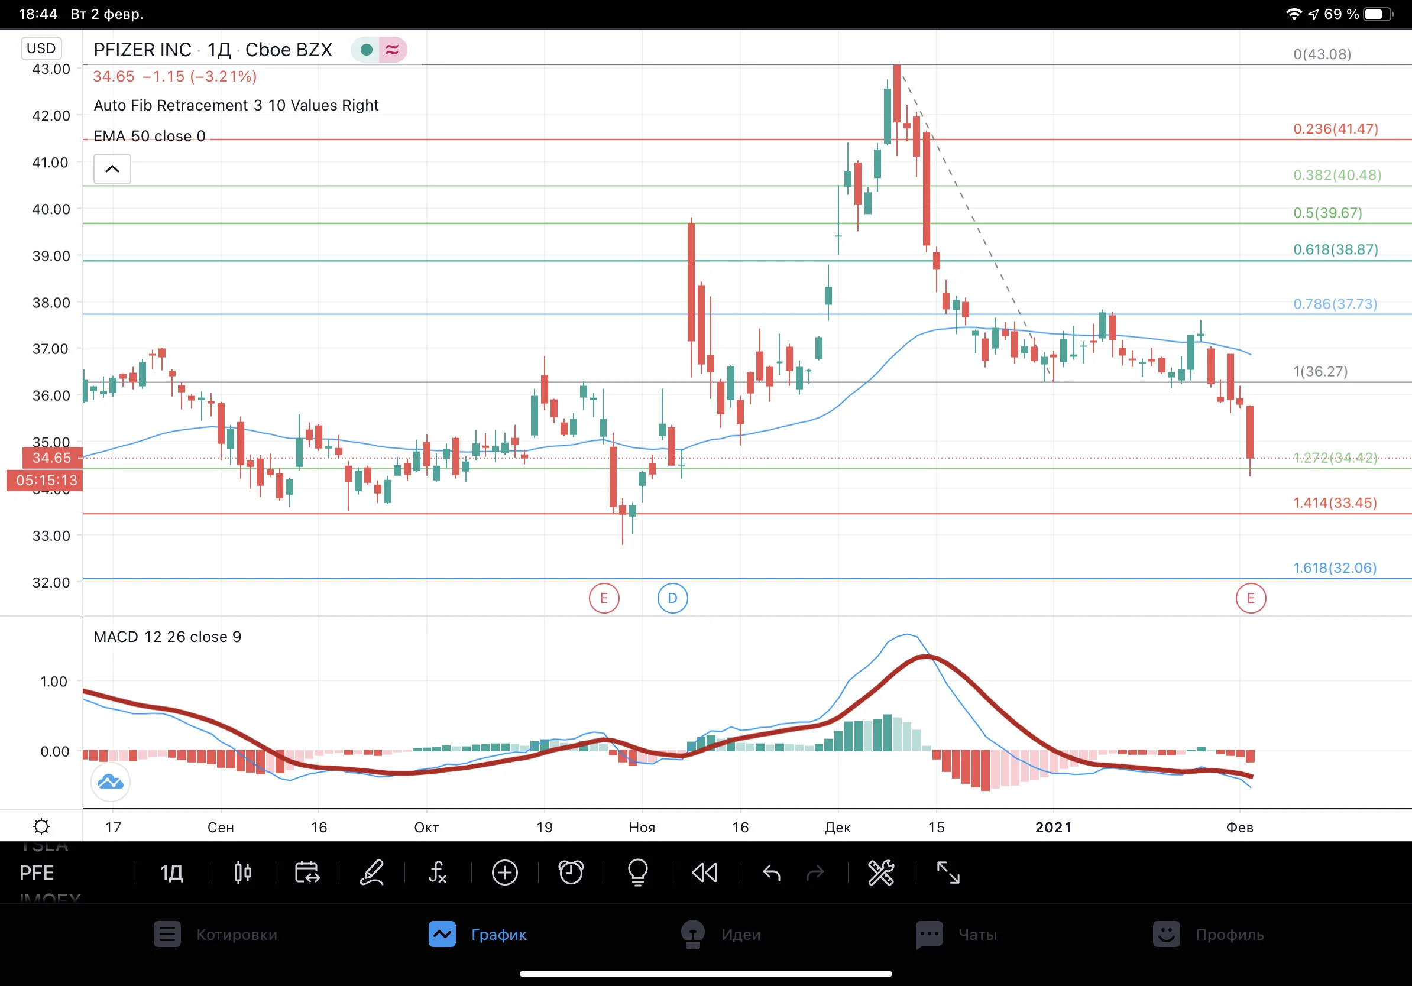Viewport: 1412px width, 986px height.
Task: Tap the battery indicator in status bar
Action: click(x=1379, y=14)
